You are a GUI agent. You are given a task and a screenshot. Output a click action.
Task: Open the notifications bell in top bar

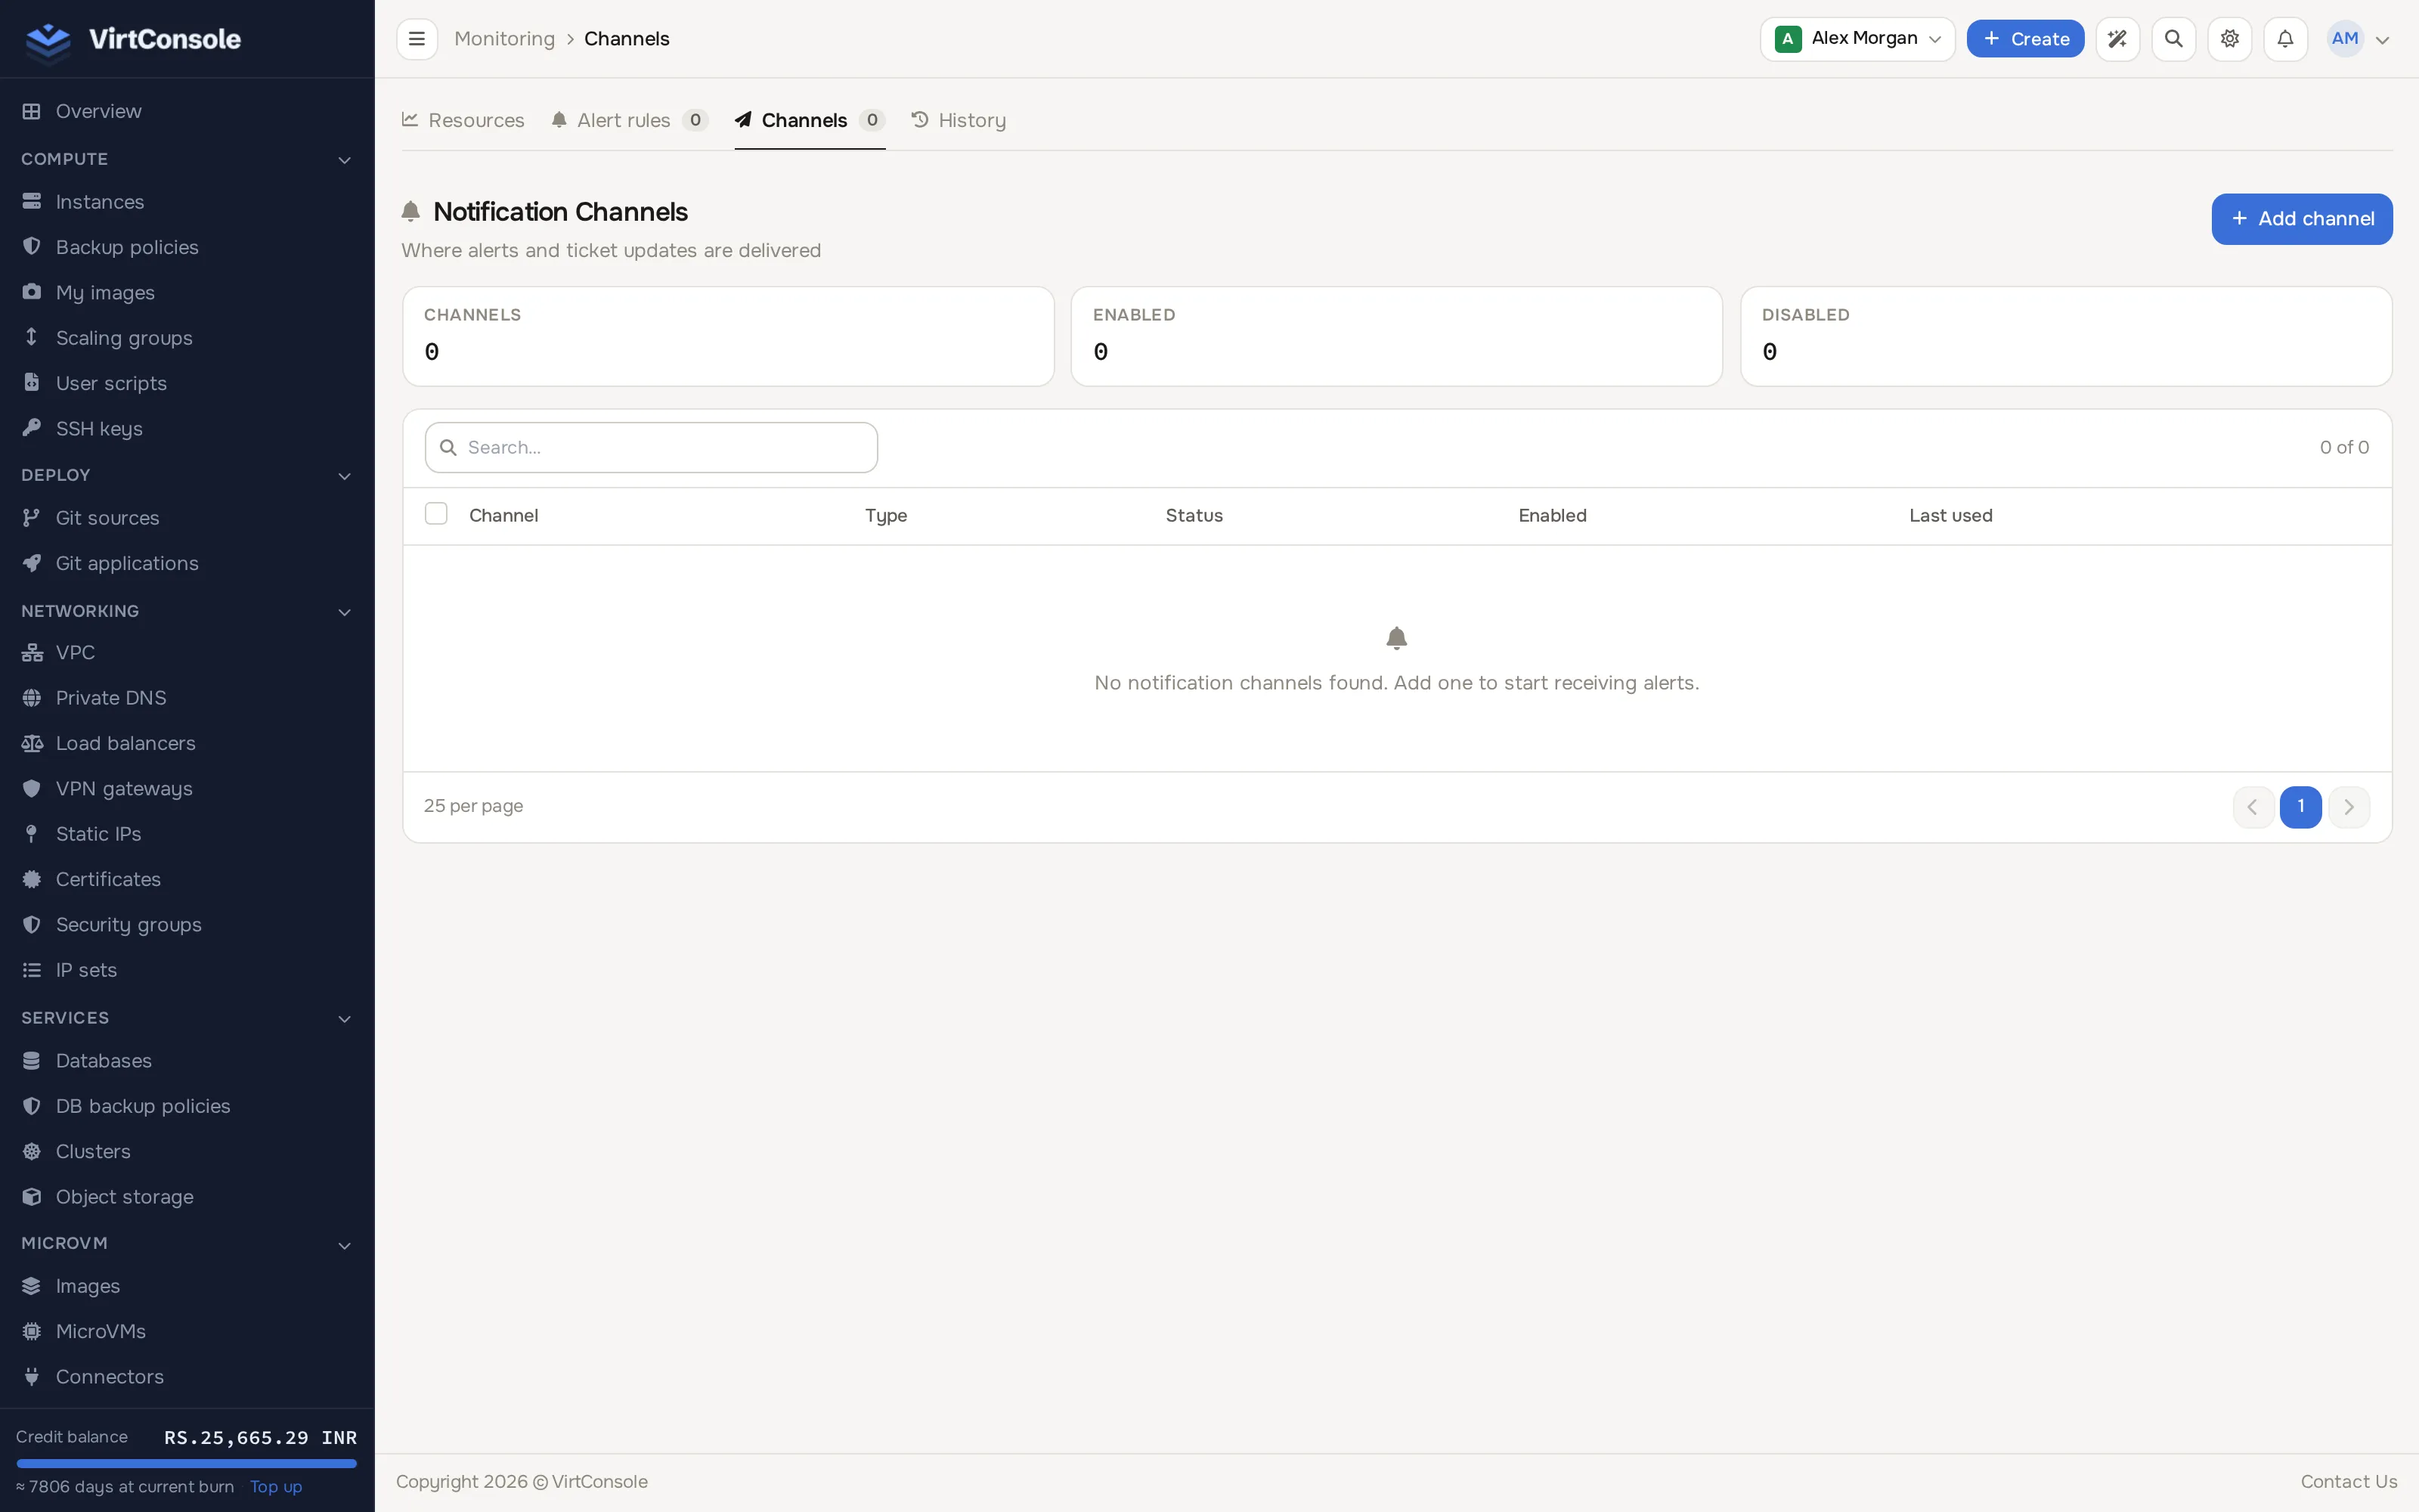[2285, 39]
